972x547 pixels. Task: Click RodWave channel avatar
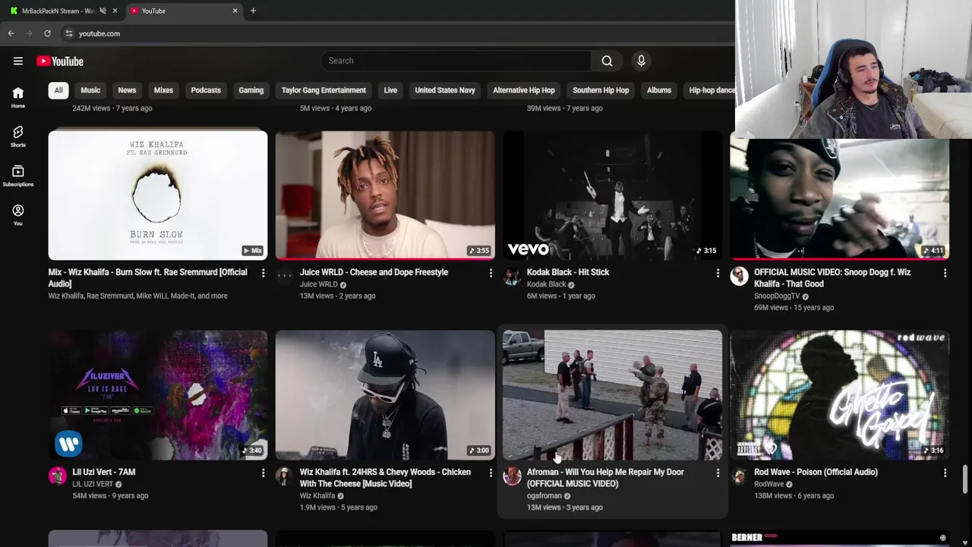(739, 476)
